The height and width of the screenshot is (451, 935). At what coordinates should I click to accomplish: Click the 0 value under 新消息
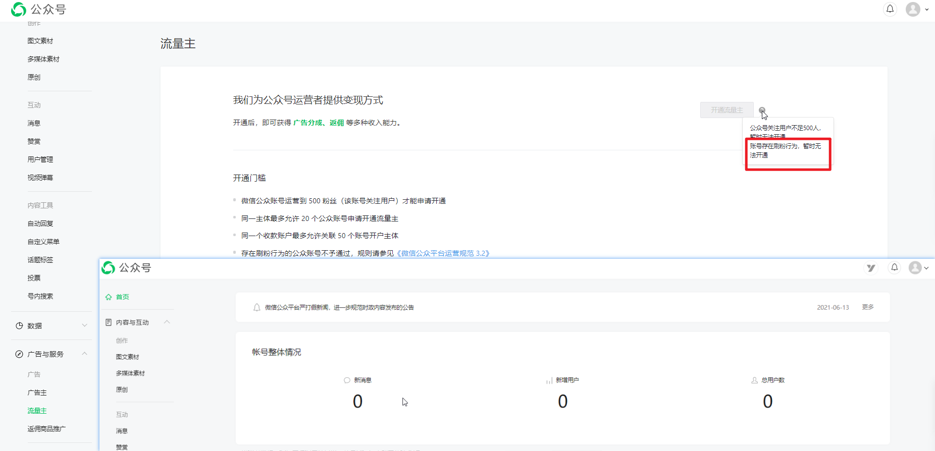tap(357, 402)
